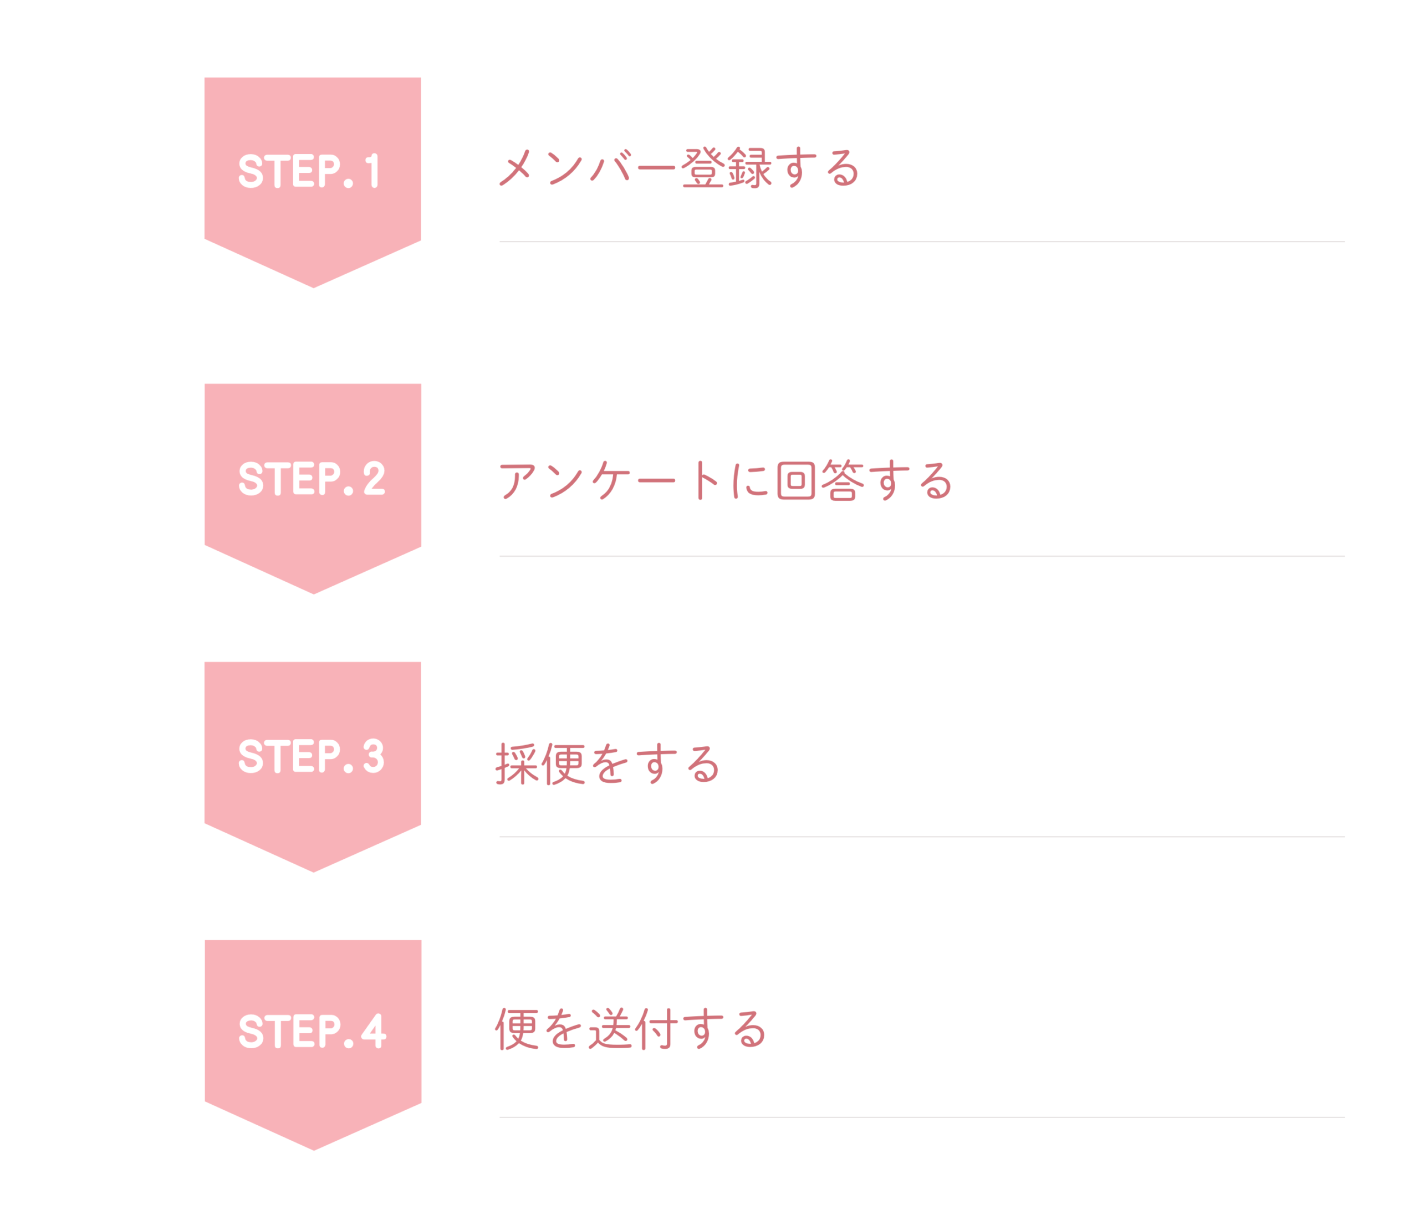Open the STEP.3 pink badge label
1419x1210 pixels.
pyautogui.click(x=312, y=756)
